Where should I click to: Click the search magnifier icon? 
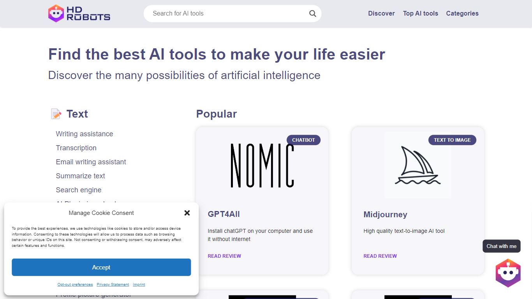[312, 14]
